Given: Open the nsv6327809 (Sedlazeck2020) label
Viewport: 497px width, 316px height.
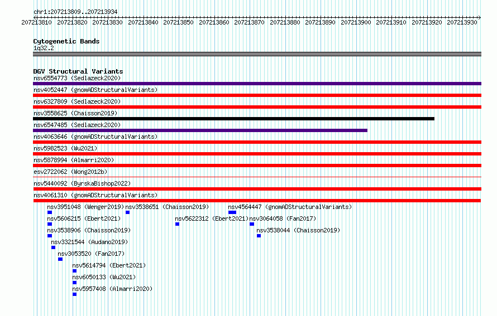Looking at the screenshot, I should point(77,101).
